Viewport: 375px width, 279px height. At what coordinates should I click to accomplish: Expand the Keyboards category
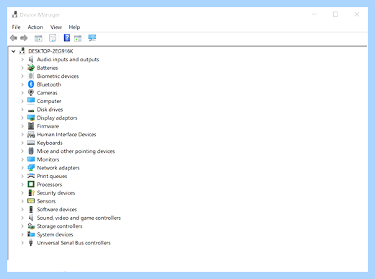point(22,143)
